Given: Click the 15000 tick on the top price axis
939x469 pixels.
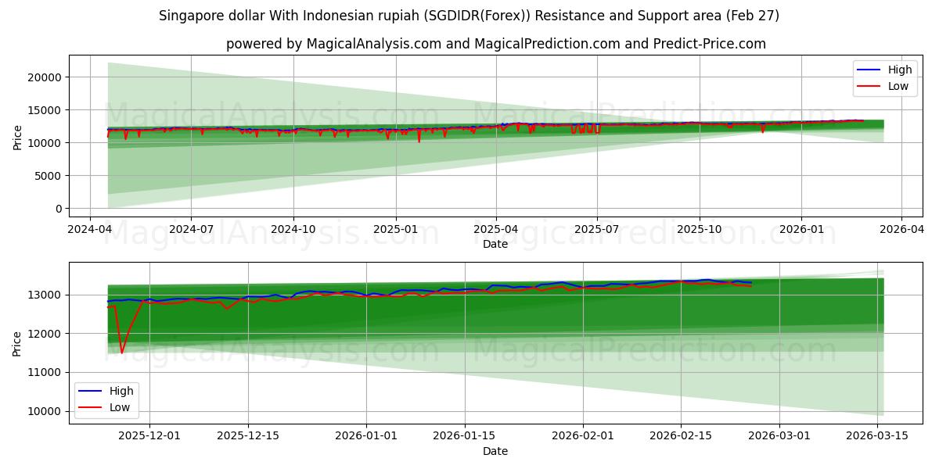Looking at the screenshot, I should [46, 110].
